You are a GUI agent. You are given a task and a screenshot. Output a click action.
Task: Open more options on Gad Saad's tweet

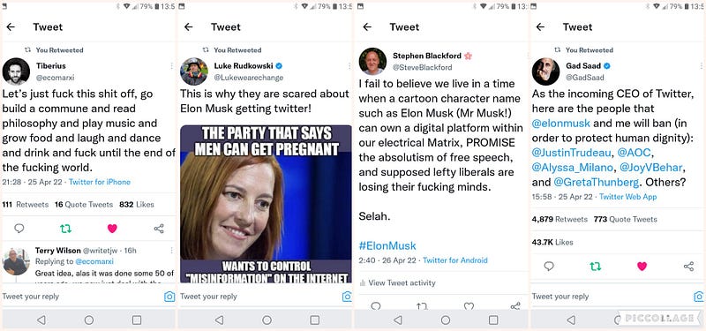click(702, 65)
